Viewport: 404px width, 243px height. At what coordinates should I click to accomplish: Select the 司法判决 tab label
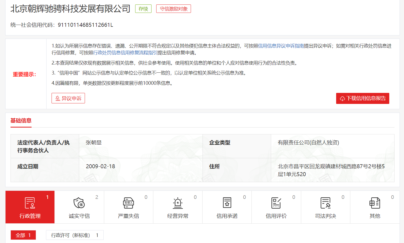(326, 216)
